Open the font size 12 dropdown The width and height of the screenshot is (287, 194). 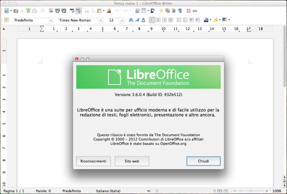(122, 20)
